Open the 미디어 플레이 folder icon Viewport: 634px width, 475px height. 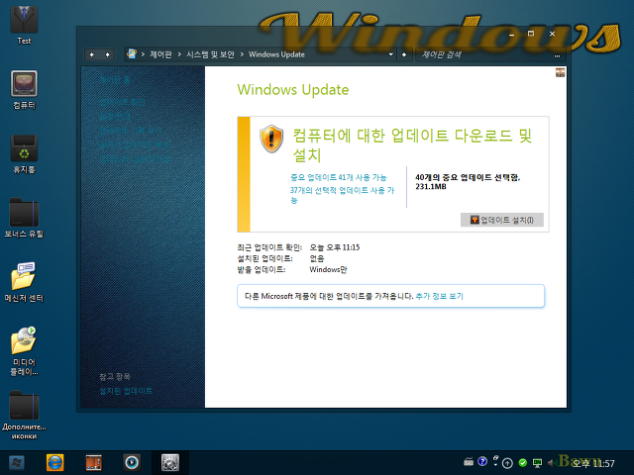(x=24, y=351)
